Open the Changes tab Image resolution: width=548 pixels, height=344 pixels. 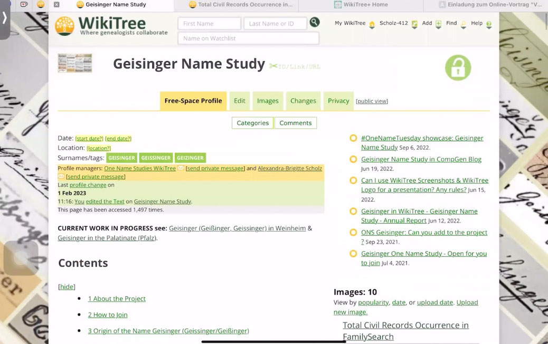[x=303, y=100]
